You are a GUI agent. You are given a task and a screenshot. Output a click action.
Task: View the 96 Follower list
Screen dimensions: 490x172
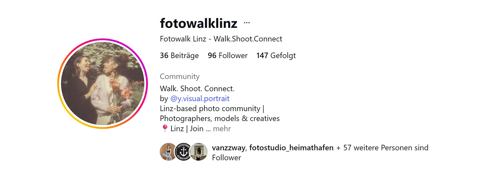coord(227,56)
